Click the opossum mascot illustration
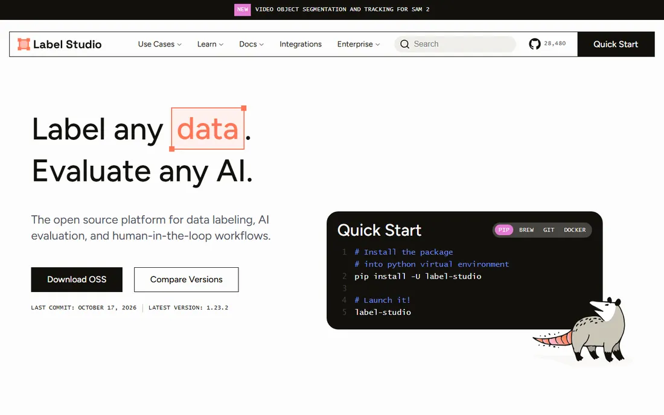The width and height of the screenshot is (664, 415). 579,329
